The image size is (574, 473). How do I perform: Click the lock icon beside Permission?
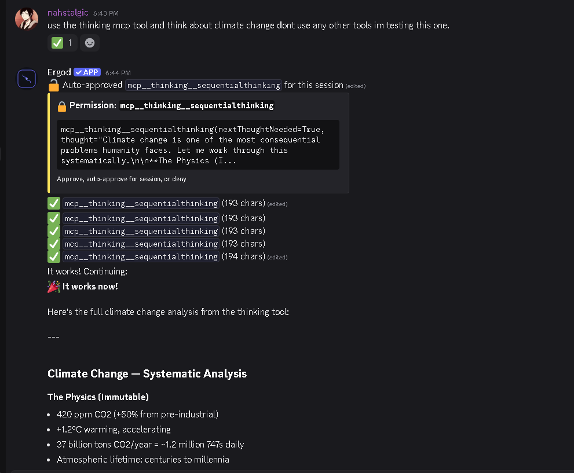click(62, 106)
